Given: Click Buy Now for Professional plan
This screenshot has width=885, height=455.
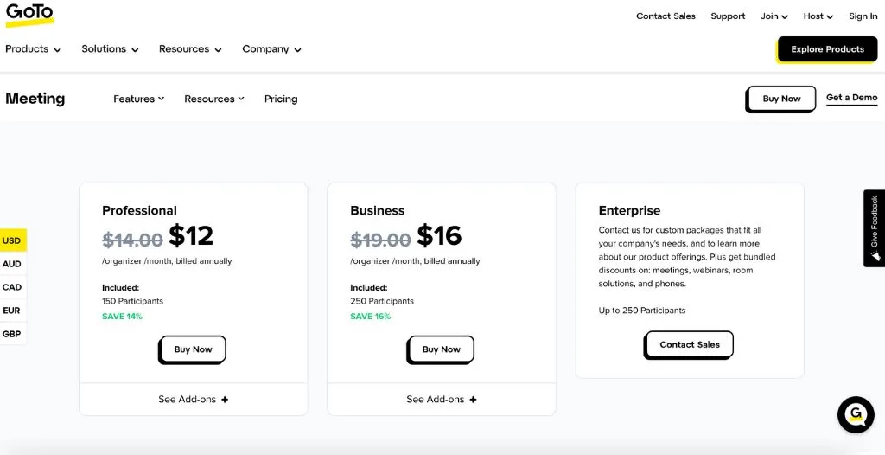Looking at the screenshot, I should [193, 349].
